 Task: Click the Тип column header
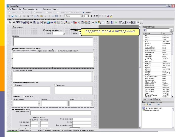[x=166, y=33]
